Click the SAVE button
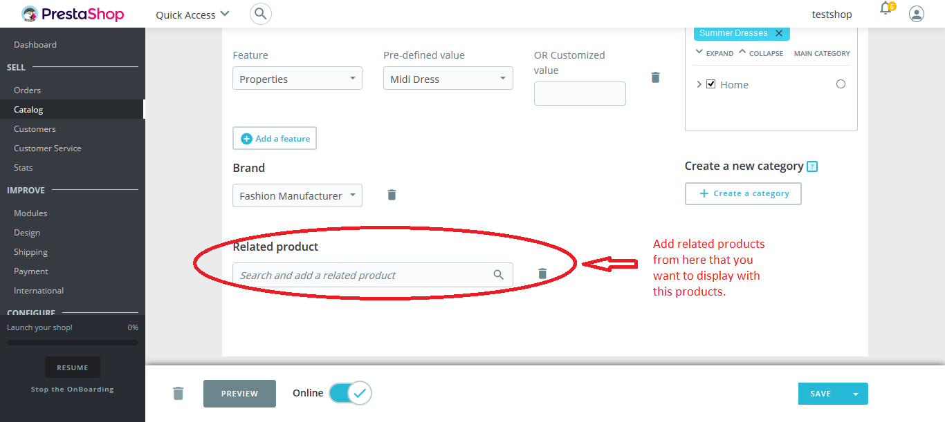This screenshot has width=945, height=422. click(x=821, y=394)
